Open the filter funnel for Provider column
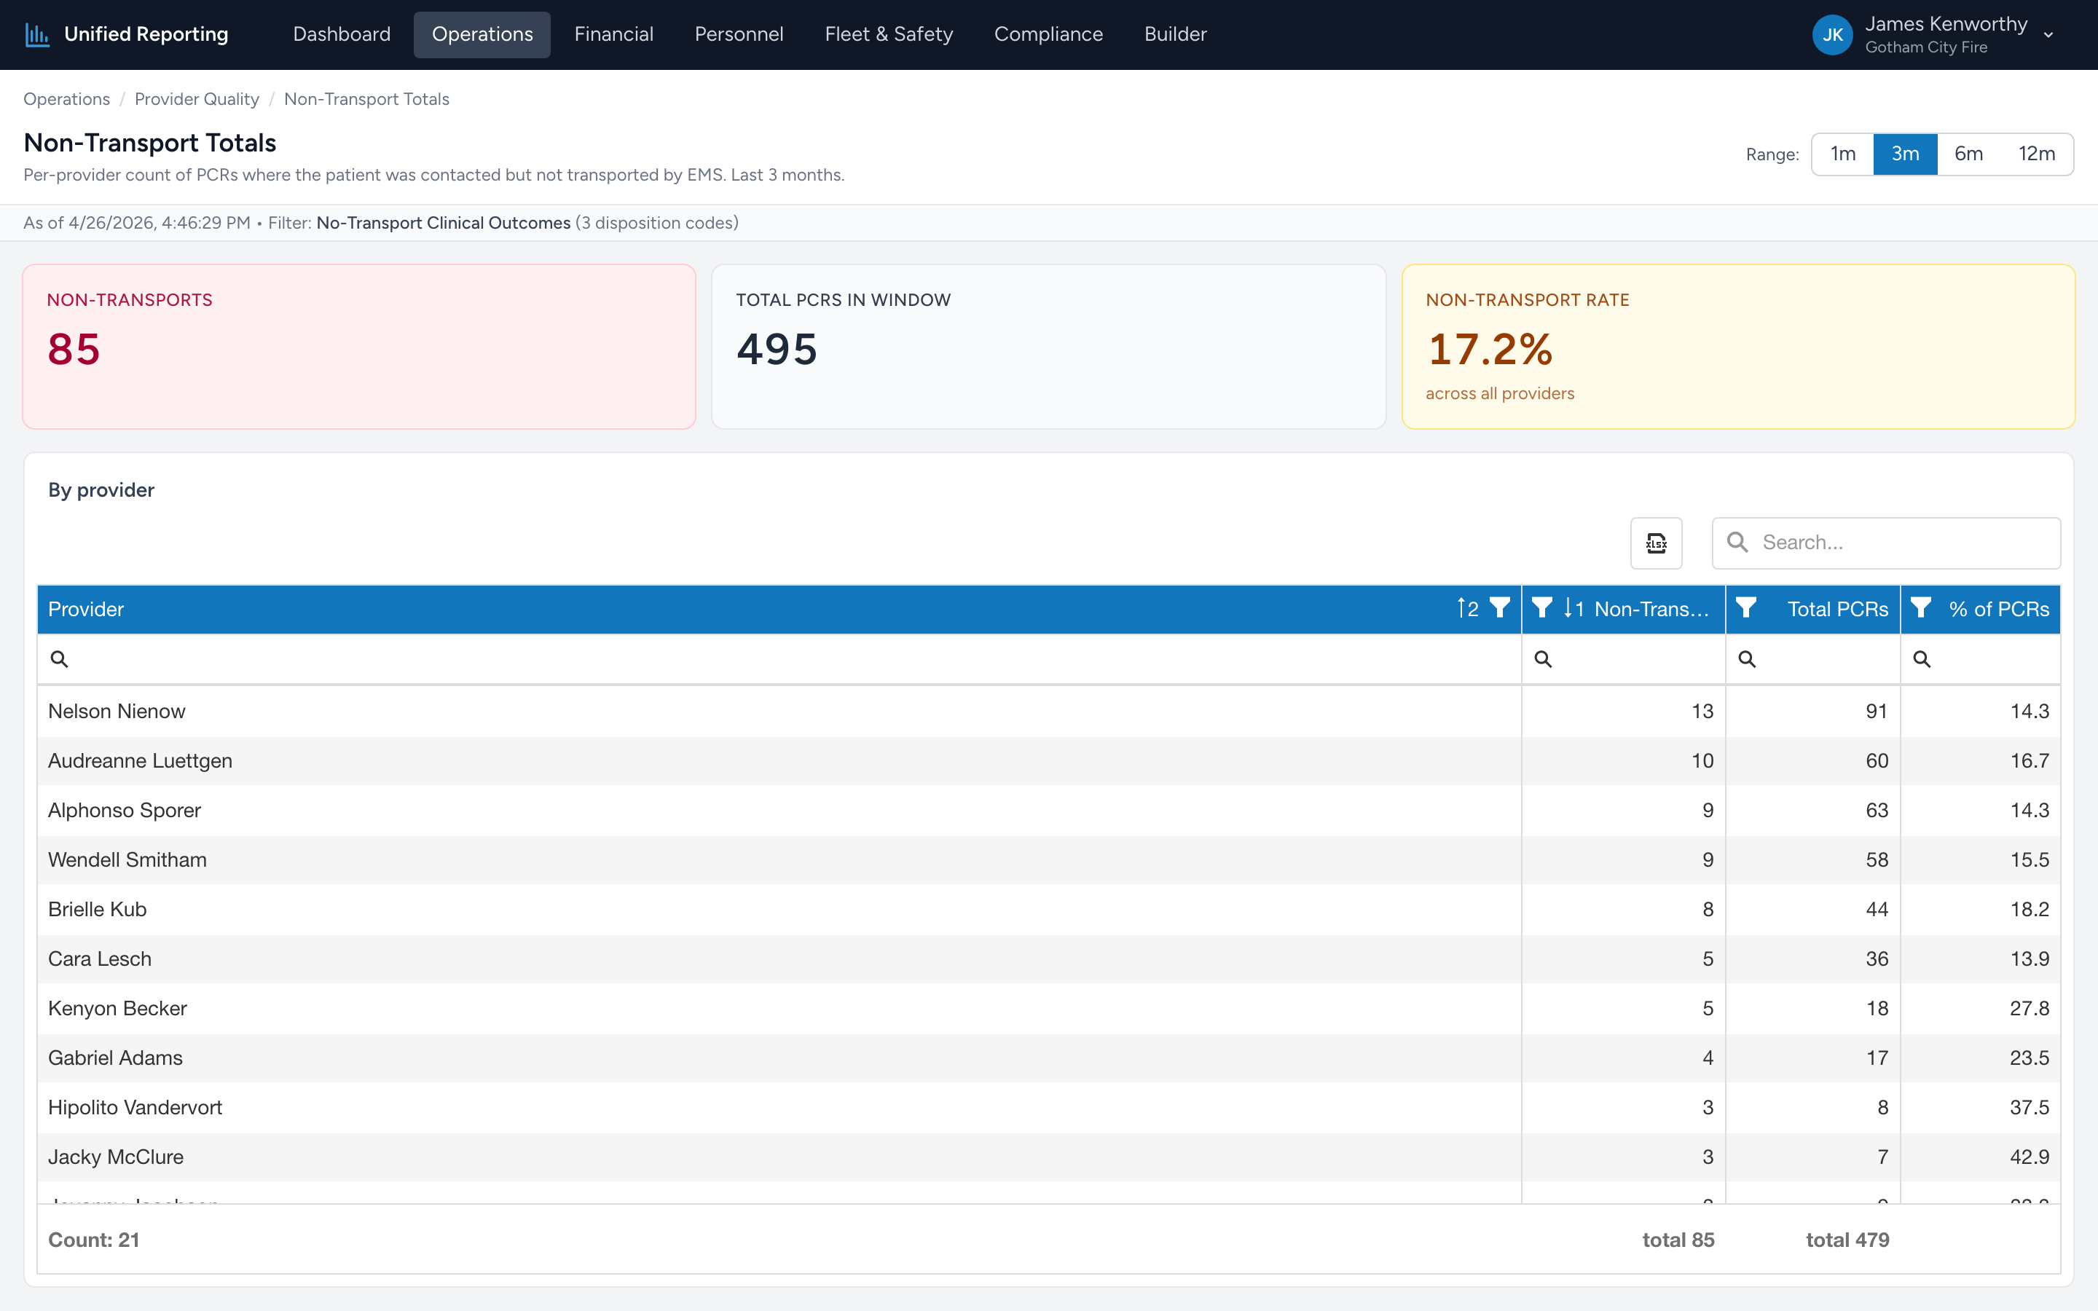This screenshot has width=2098, height=1311. (x=1500, y=609)
